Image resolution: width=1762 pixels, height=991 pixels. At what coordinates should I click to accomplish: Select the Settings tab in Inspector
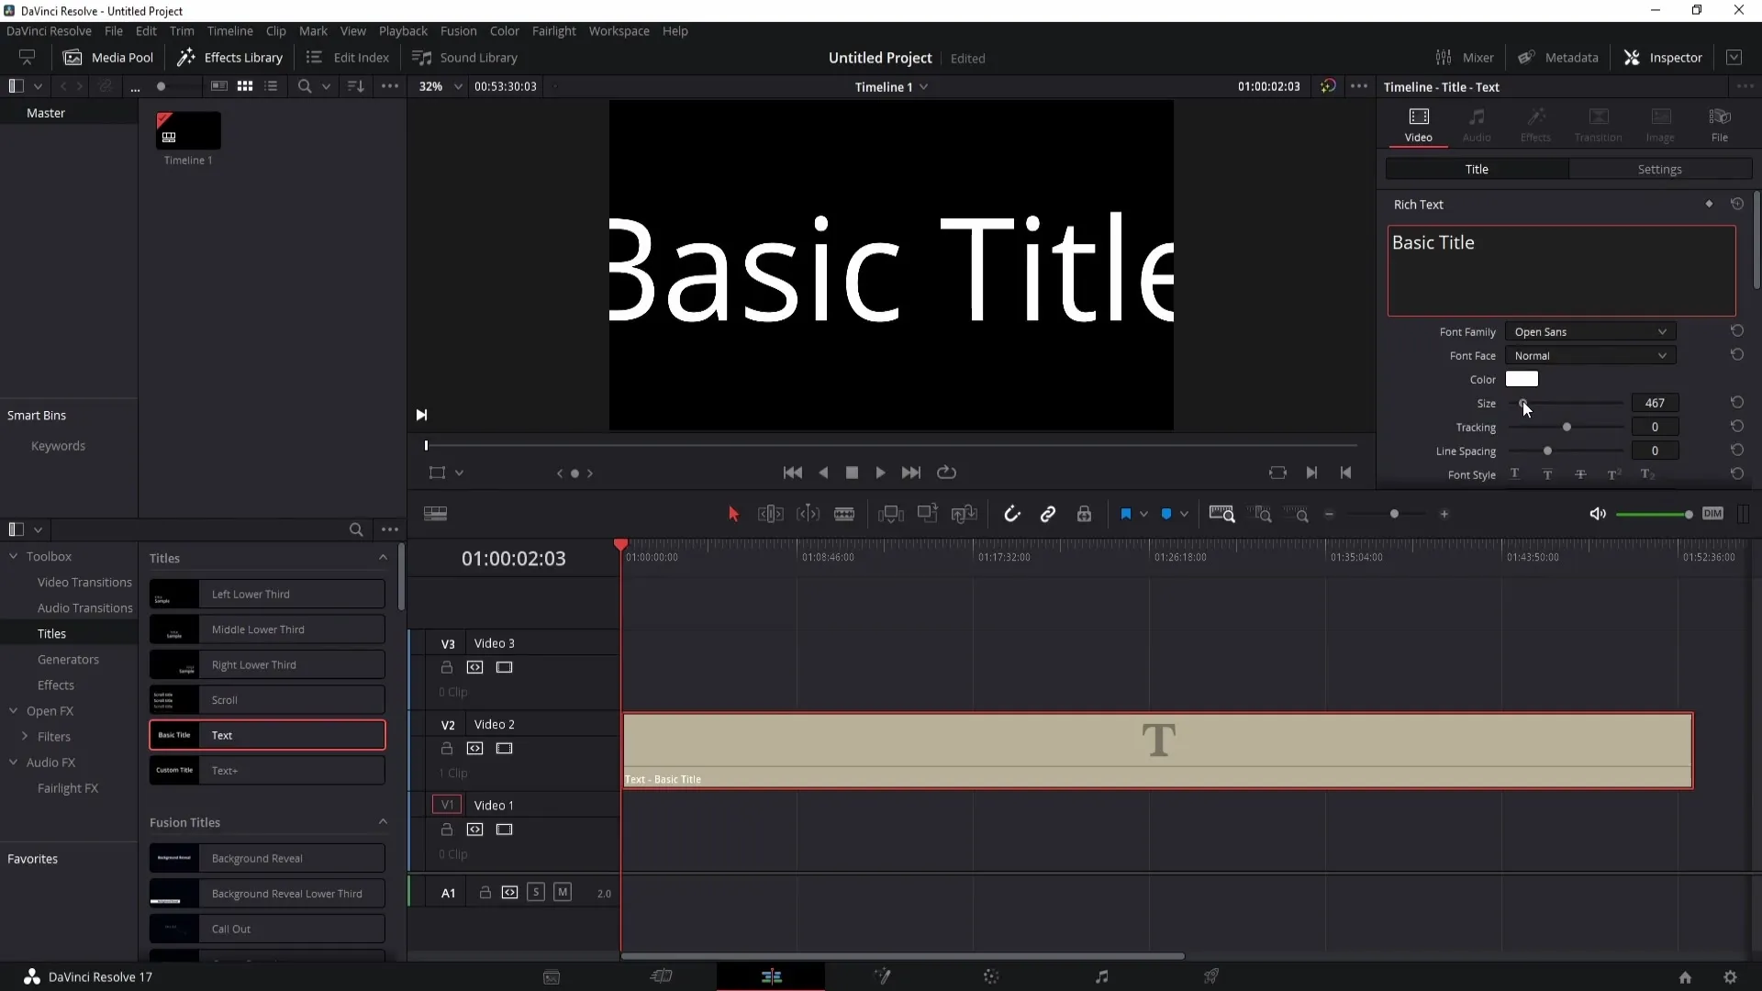(1660, 168)
